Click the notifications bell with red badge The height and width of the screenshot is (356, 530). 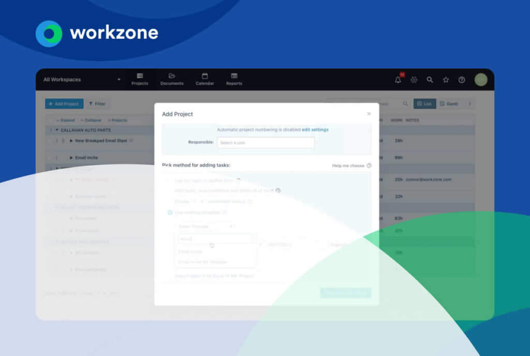click(x=396, y=80)
